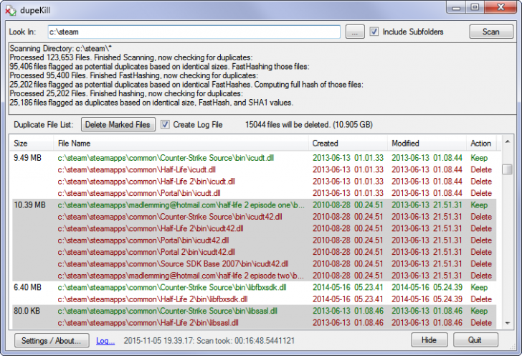Click the 80.0 KB size cell
This screenshot has height=356, width=522.
[27, 311]
